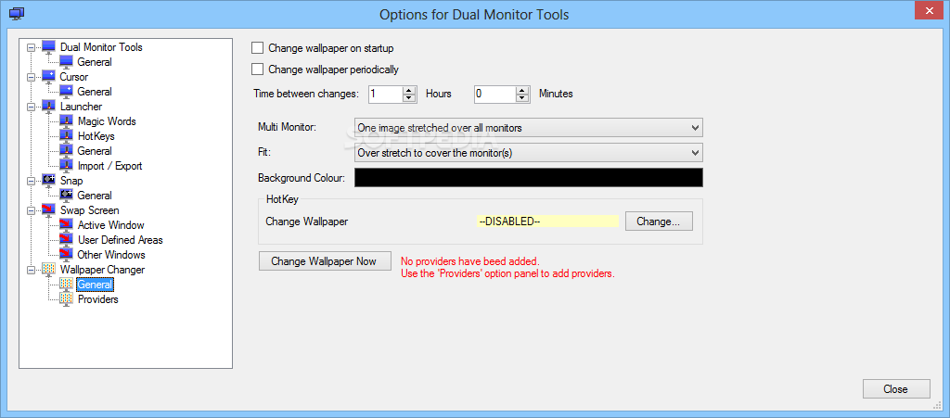The width and height of the screenshot is (950, 418).
Task: Click the Swap Screen node icon
Action: point(48,209)
